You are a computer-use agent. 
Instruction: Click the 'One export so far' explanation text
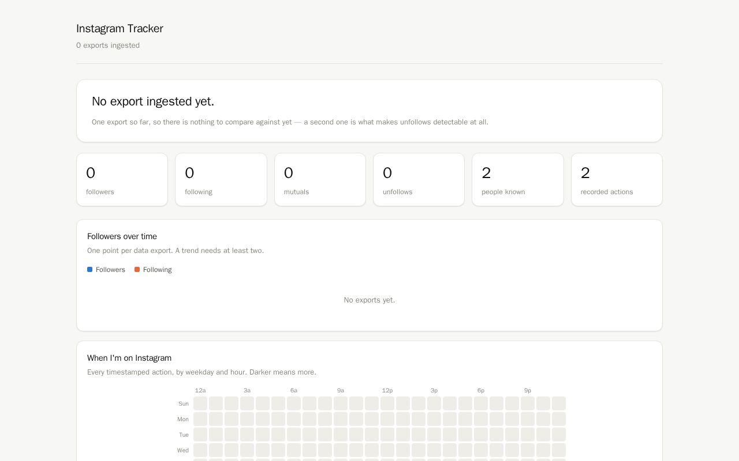(x=290, y=122)
